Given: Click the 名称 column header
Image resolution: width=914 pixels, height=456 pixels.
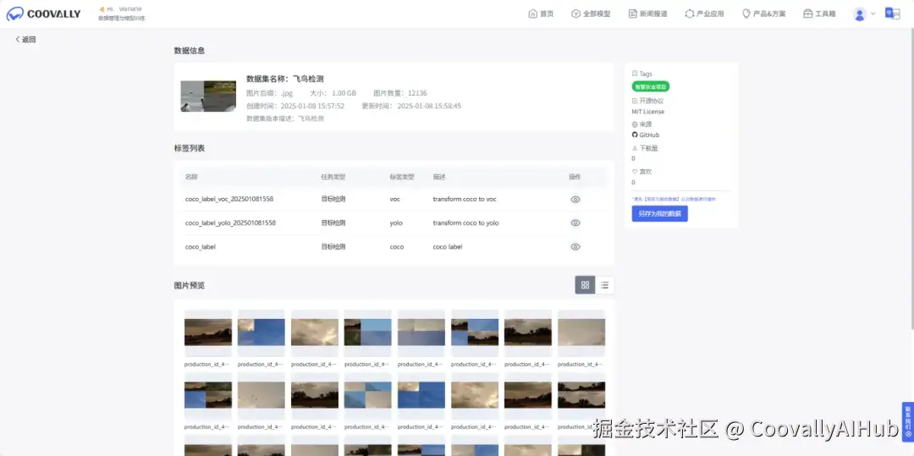Looking at the screenshot, I should (191, 177).
